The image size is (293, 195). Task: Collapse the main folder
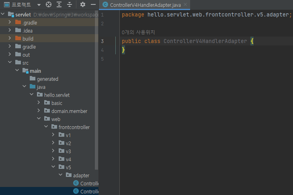tap(17, 70)
